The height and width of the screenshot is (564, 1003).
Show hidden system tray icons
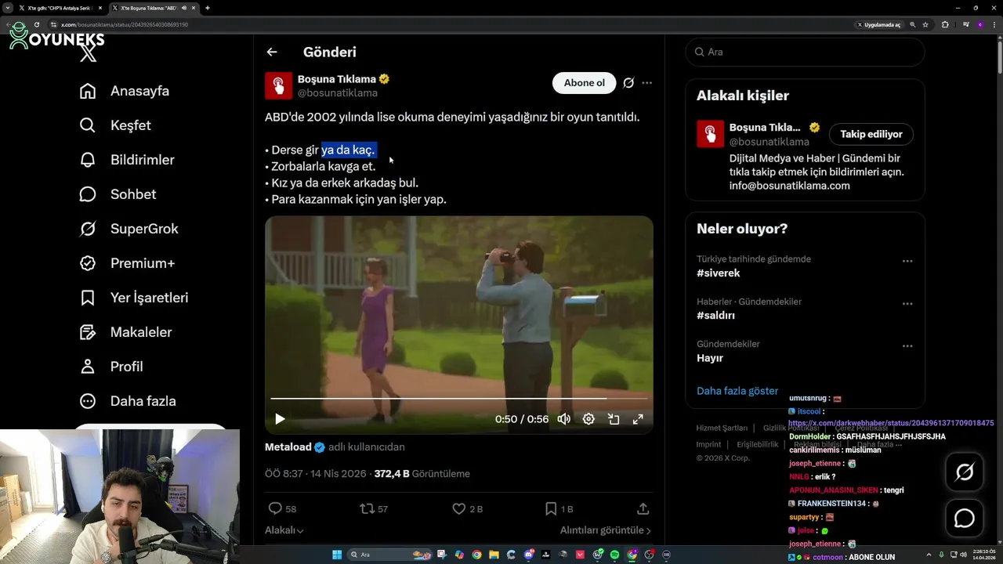[x=929, y=555]
